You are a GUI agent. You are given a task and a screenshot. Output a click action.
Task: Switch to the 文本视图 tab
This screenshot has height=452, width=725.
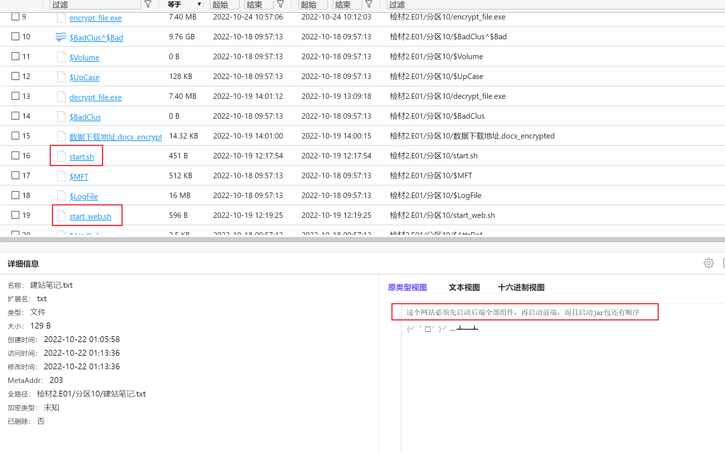point(464,287)
